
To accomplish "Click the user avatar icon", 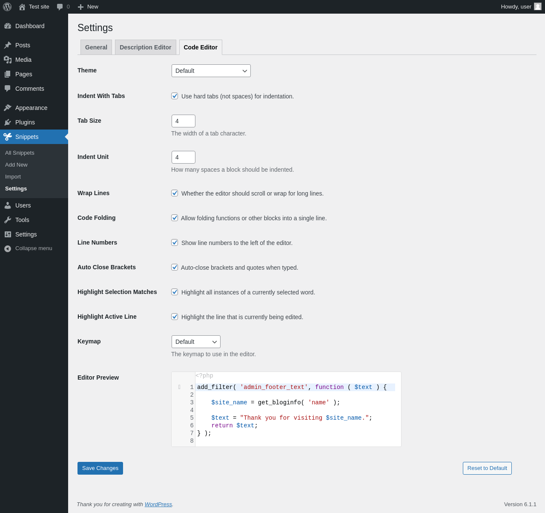I will [x=538, y=6].
